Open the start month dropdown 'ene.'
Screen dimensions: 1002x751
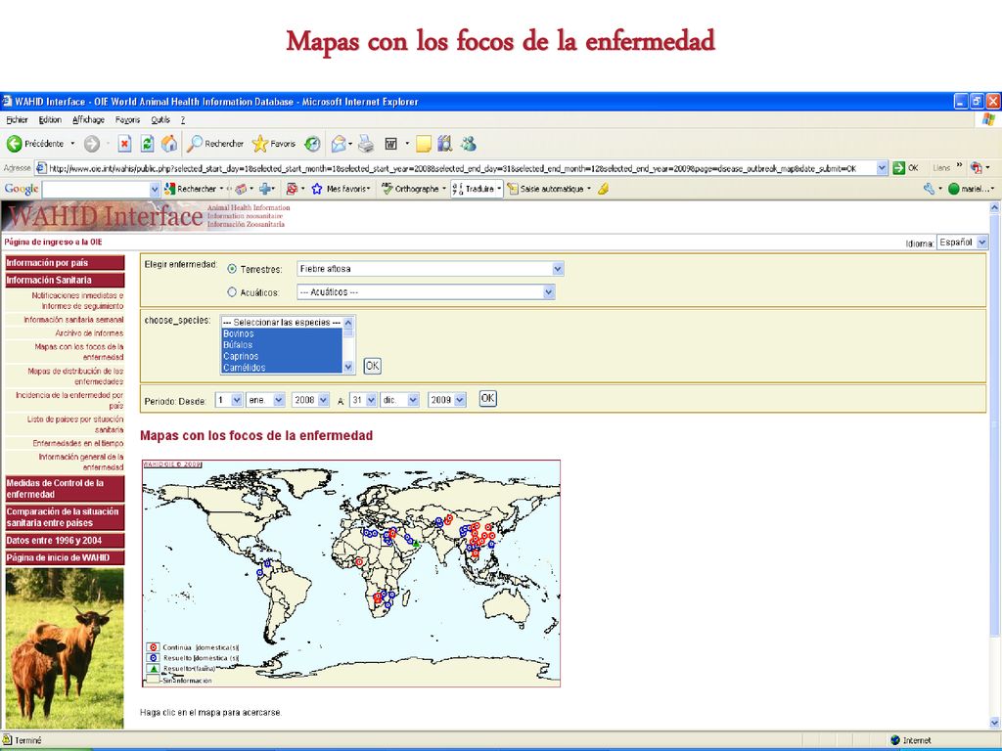(x=265, y=400)
